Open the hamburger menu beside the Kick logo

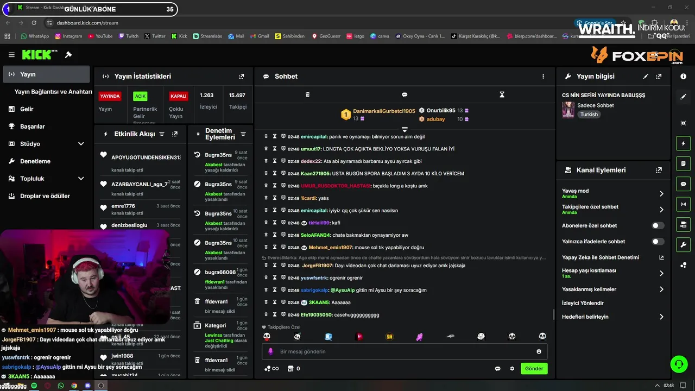click(x=11, y=55)
